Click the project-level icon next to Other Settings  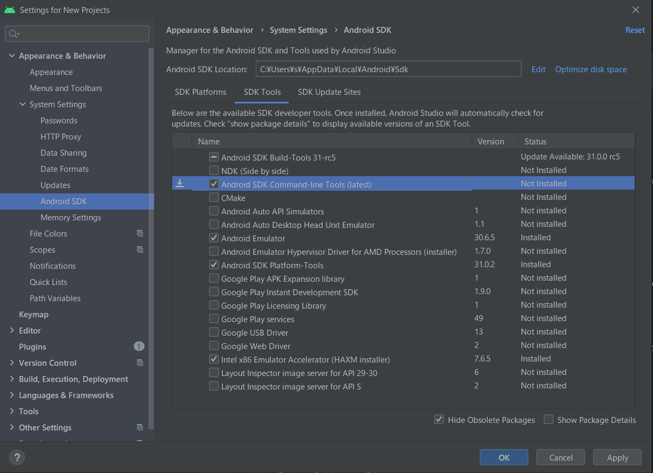(140, 427)
